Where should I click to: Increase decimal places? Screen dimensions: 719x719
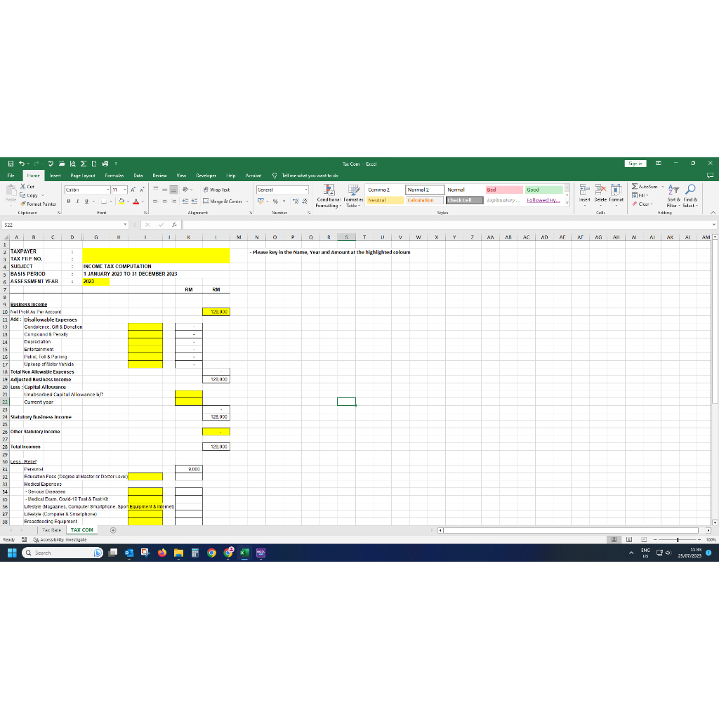tap(296, 201)
